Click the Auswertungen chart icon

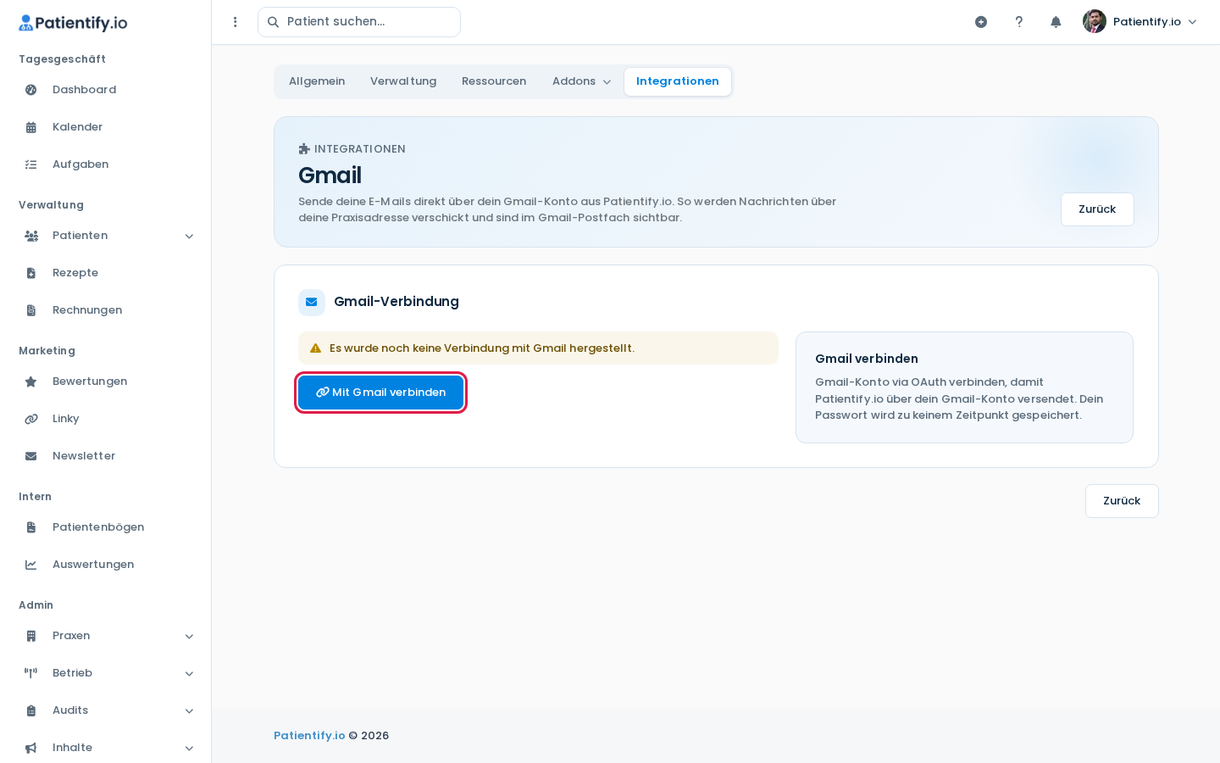coord(31,565)
